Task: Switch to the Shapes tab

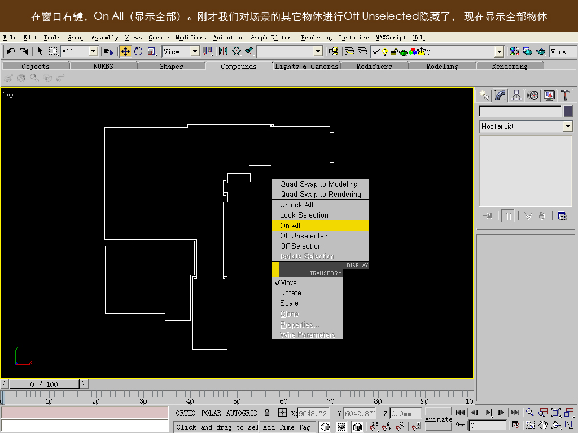Action: point(172,67)
